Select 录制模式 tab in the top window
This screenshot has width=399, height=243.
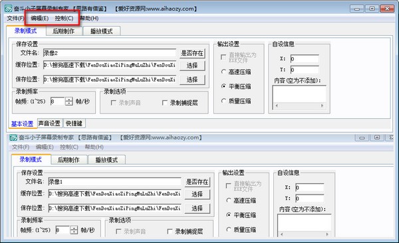coord(25,31)
